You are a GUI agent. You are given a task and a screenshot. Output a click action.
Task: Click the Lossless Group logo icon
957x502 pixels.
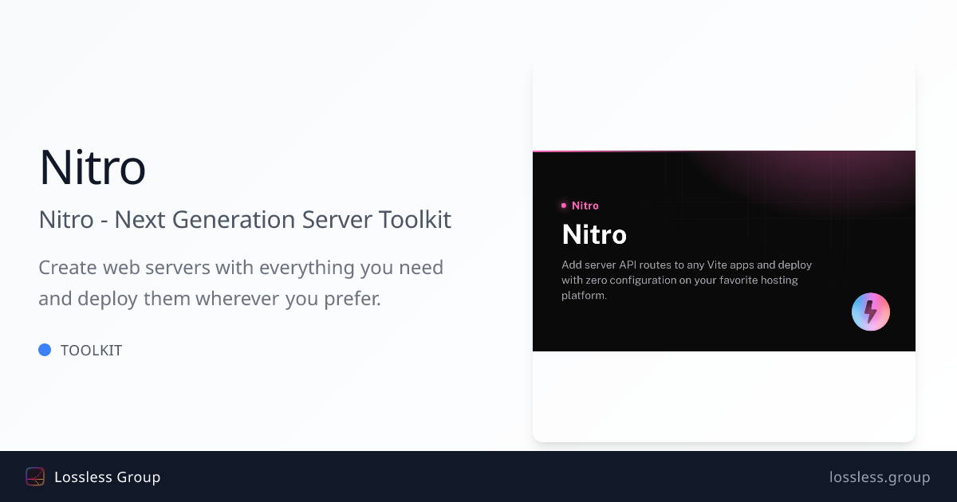point(35,477)
